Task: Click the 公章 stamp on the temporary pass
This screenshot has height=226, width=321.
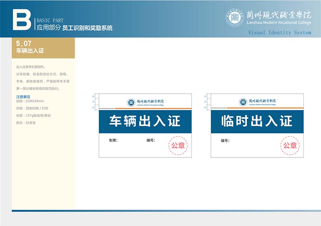Action: coord(290,146)
